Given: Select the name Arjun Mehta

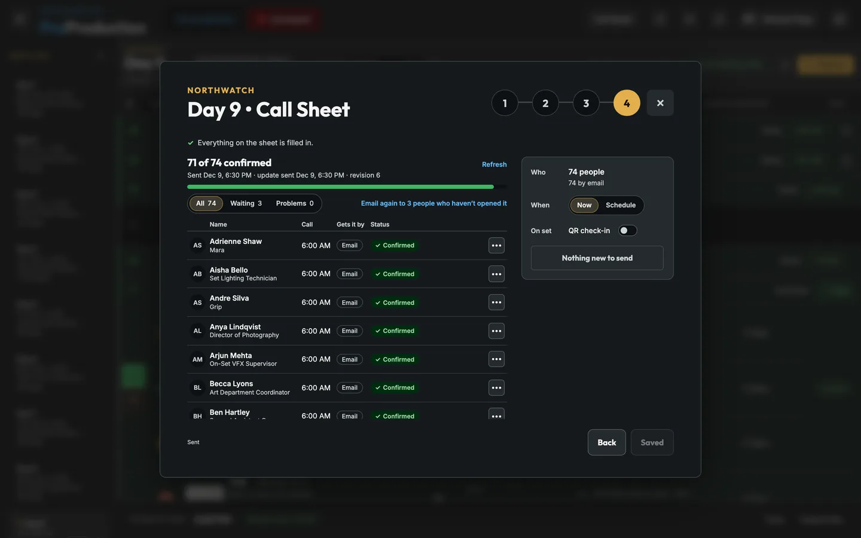Looking at the screenshot, I should [x=231, y=356].
